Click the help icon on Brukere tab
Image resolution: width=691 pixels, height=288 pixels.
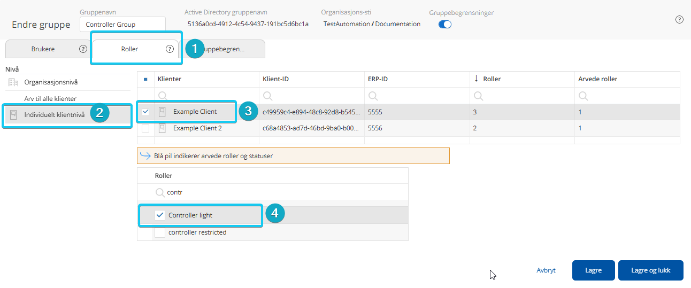(x=83, y=49)
